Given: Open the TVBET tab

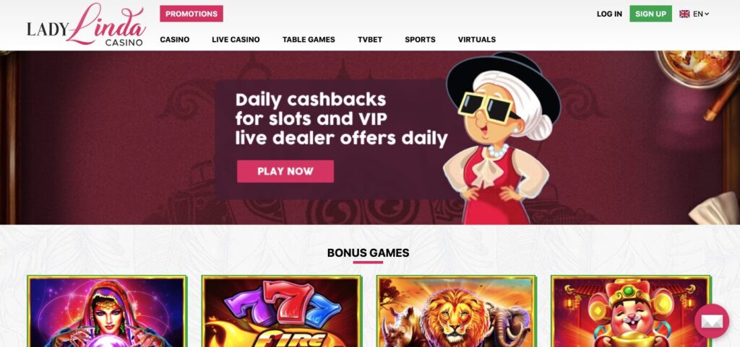Looking at the screenshot, I should coord(370,40).
